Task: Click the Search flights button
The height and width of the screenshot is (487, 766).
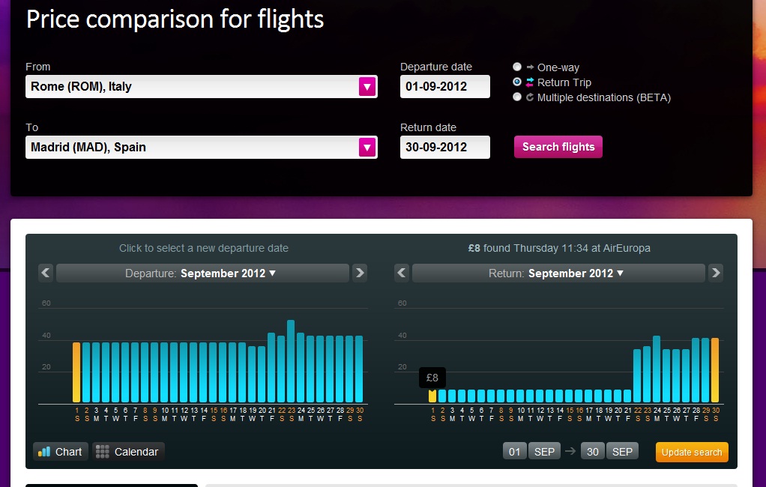Action: click(558, 147)
